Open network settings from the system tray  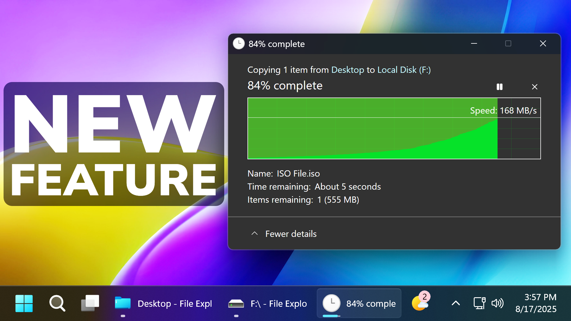pyautogui.click(x=479, y=303)
